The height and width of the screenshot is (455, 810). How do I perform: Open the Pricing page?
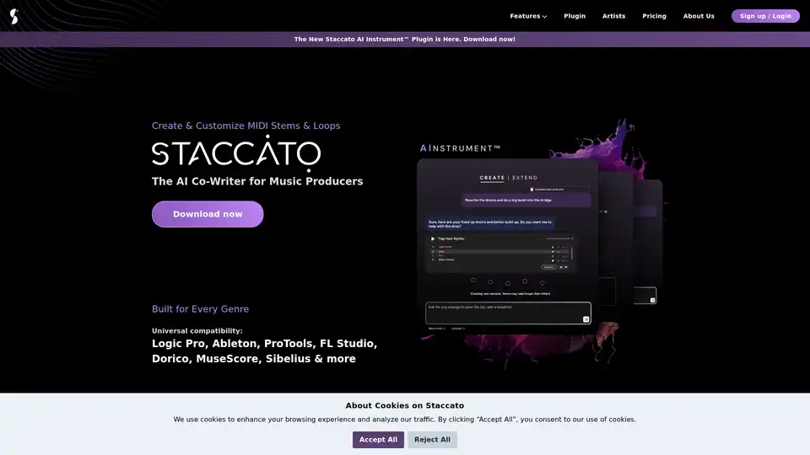point(654,16)
